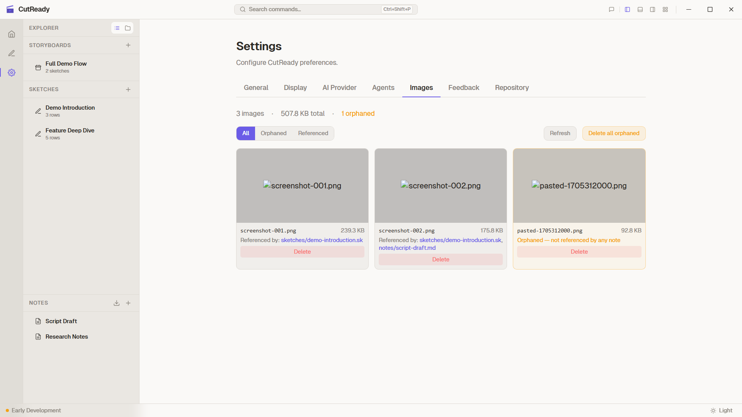Toggle the right side panel icon
742x417 pixels.
(652, 9)
